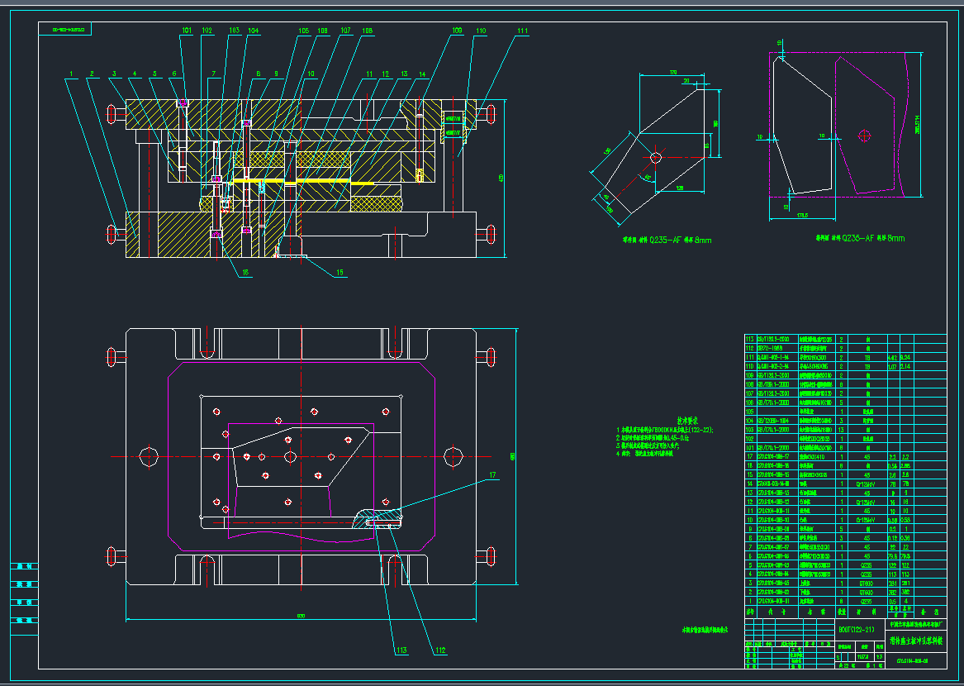Select callout label 112 under plan view
This screenshot has height=686, width=964.
[439, 650]
